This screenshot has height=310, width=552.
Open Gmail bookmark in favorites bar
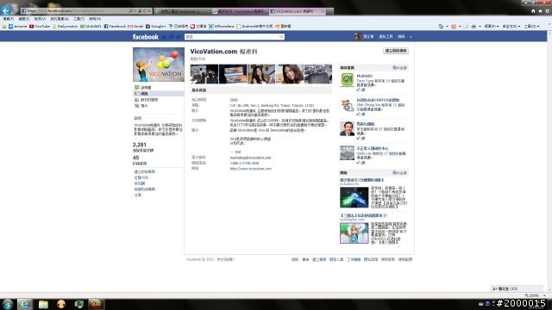[135, 27]
